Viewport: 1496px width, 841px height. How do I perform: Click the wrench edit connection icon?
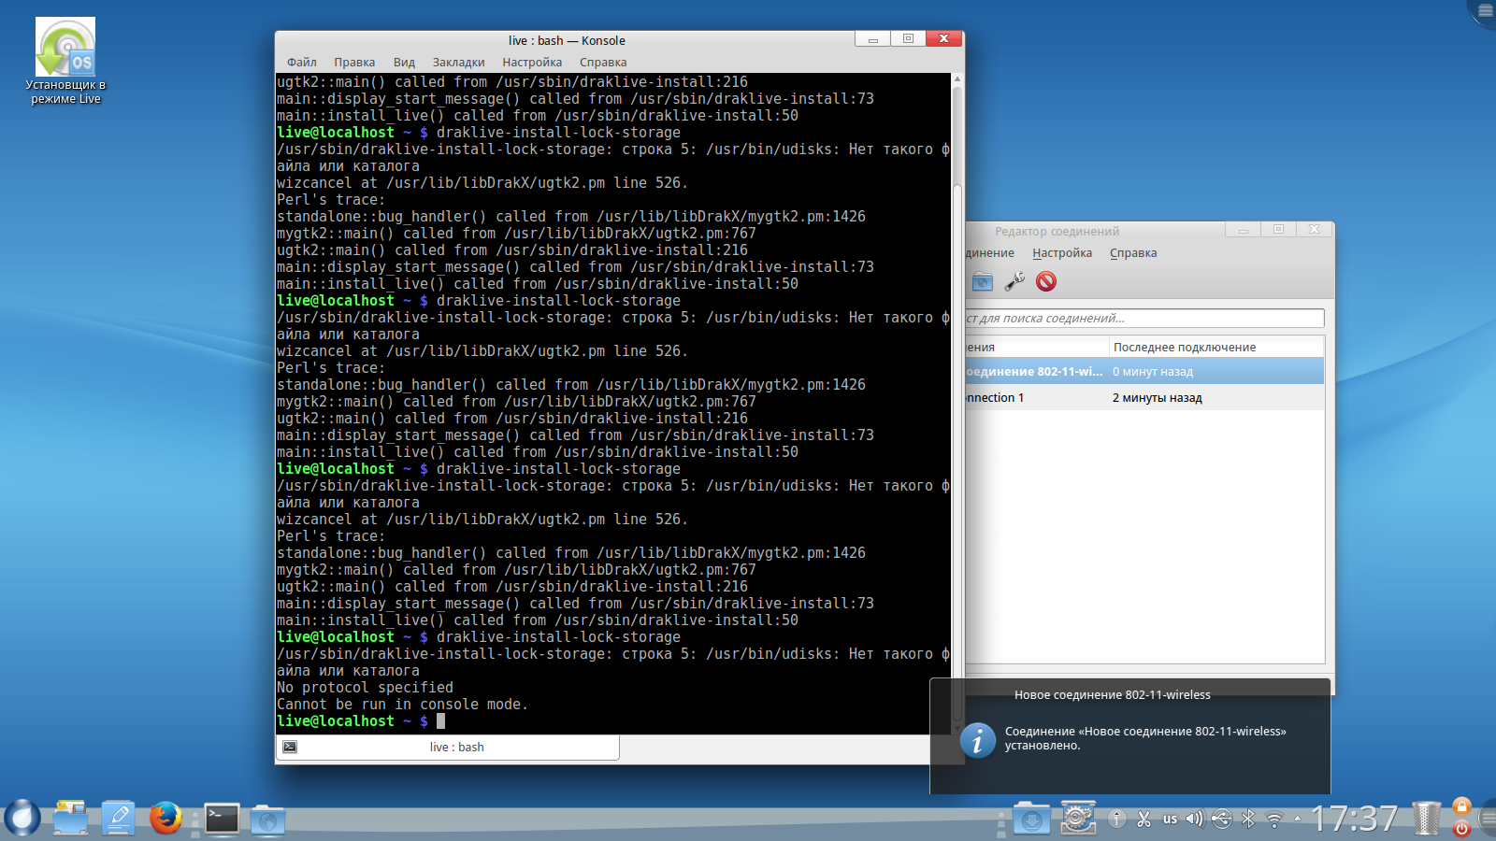click(x=1014, y=281)
